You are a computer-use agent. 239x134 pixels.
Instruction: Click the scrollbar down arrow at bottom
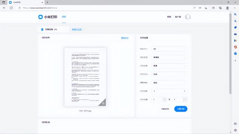coord(230,133)
